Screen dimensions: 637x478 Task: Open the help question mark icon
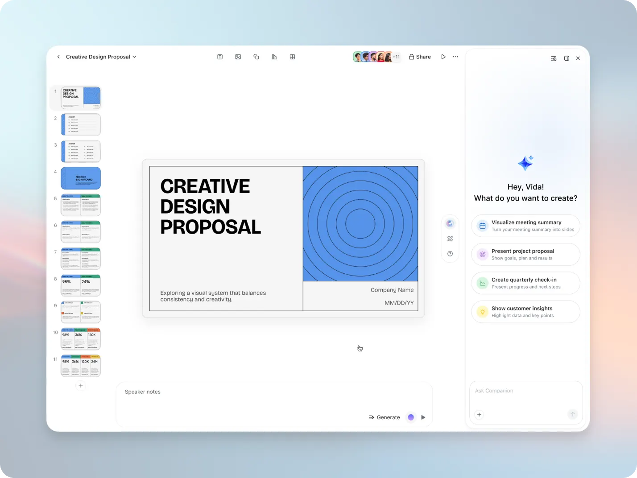pyautogui.click(x=450, y=254)
